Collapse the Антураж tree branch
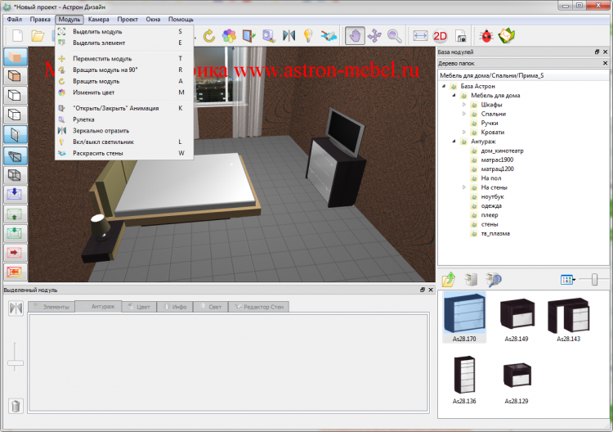613x432 pixels. 454,141
